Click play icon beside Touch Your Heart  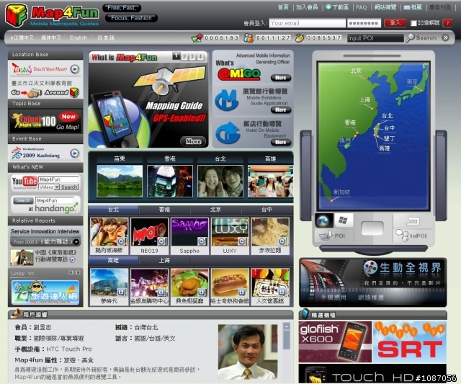[75, 69]
